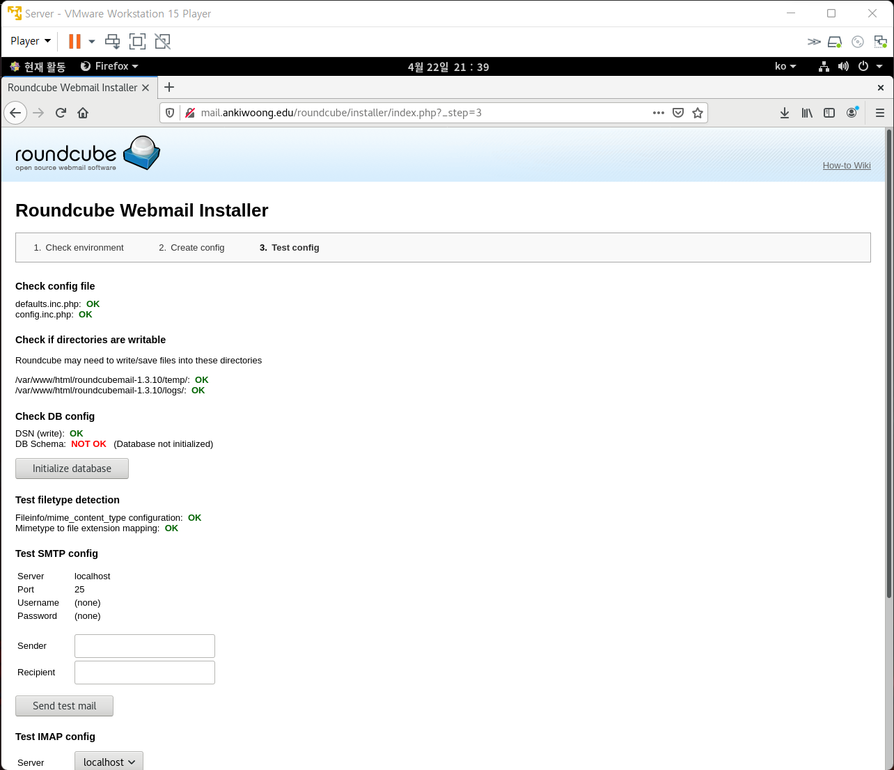894x770 pixels.
Task: Click the page vertical scrollbar
Action: point(889,362)
